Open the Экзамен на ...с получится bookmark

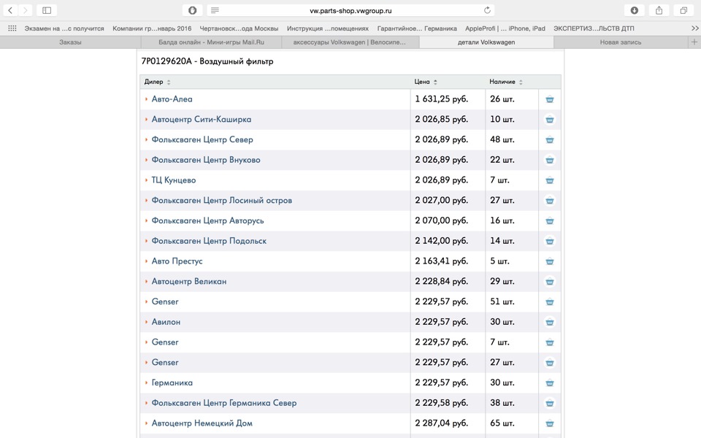point(64,28)
